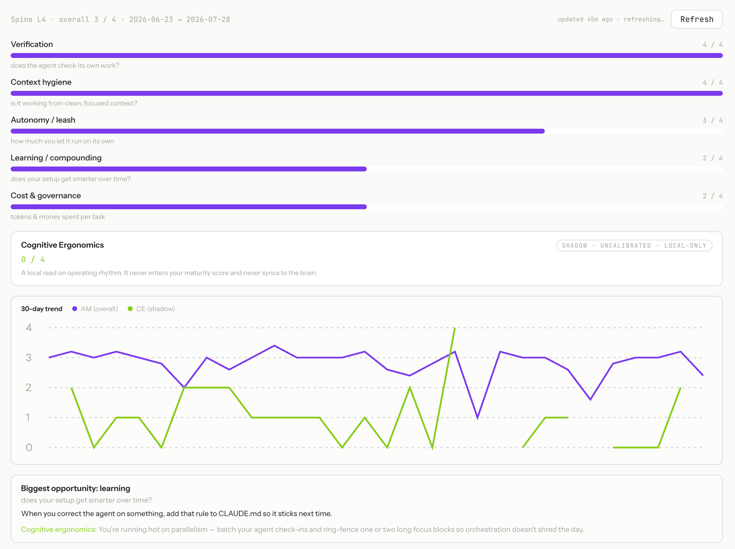The image size is (735, 549).
Task: Click the "AM (overall)" legend label
Action: click(x=99, y=309)
